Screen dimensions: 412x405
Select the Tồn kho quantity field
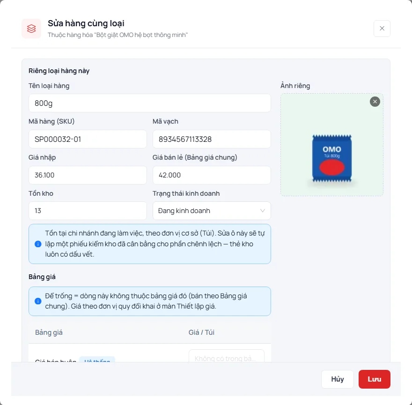pos(88,211)
